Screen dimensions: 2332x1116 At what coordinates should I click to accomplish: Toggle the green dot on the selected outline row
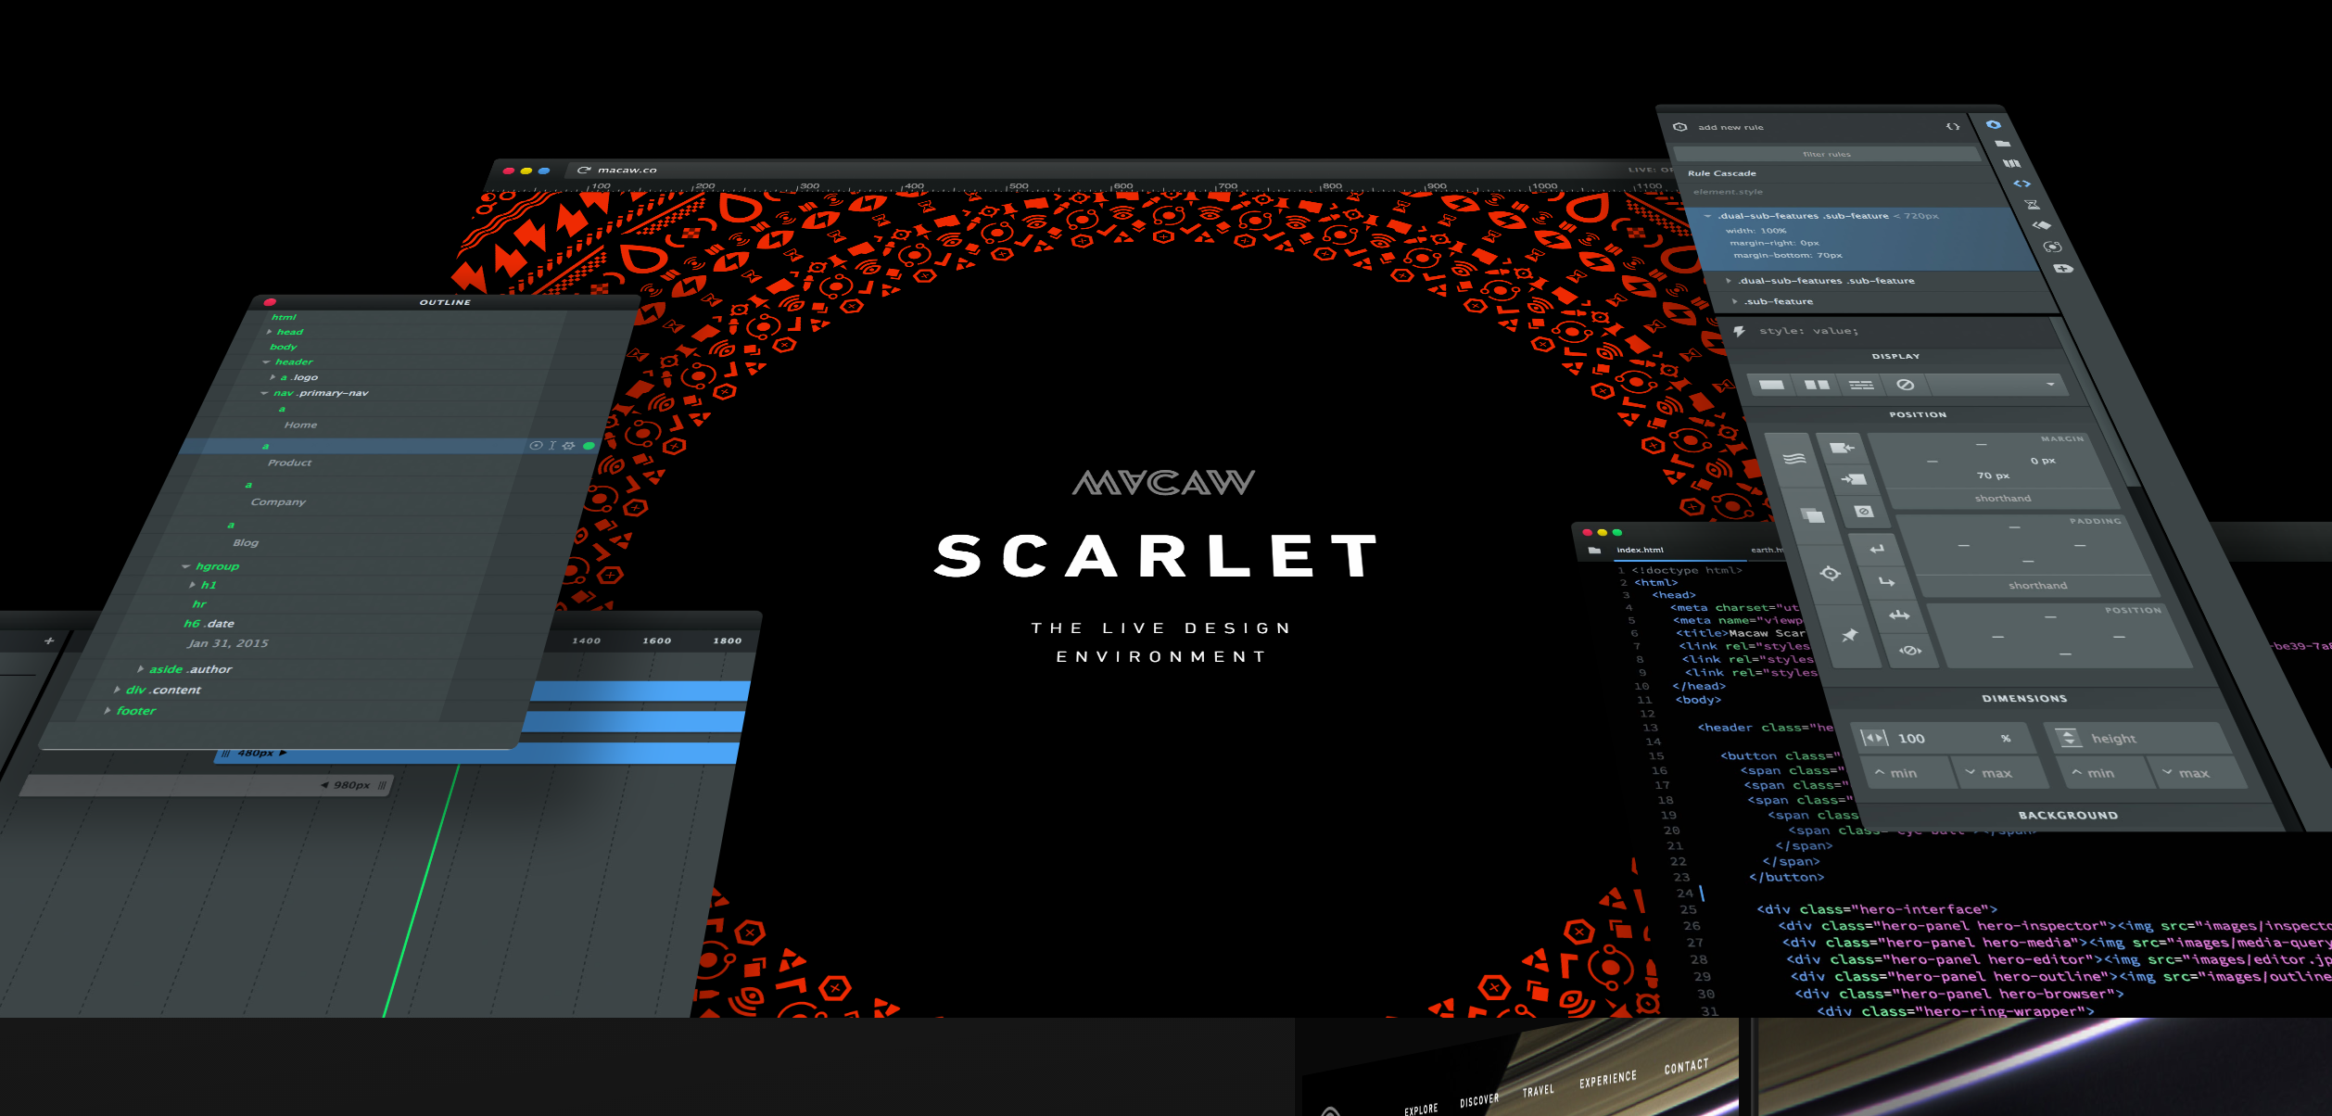tap(589, 446)
